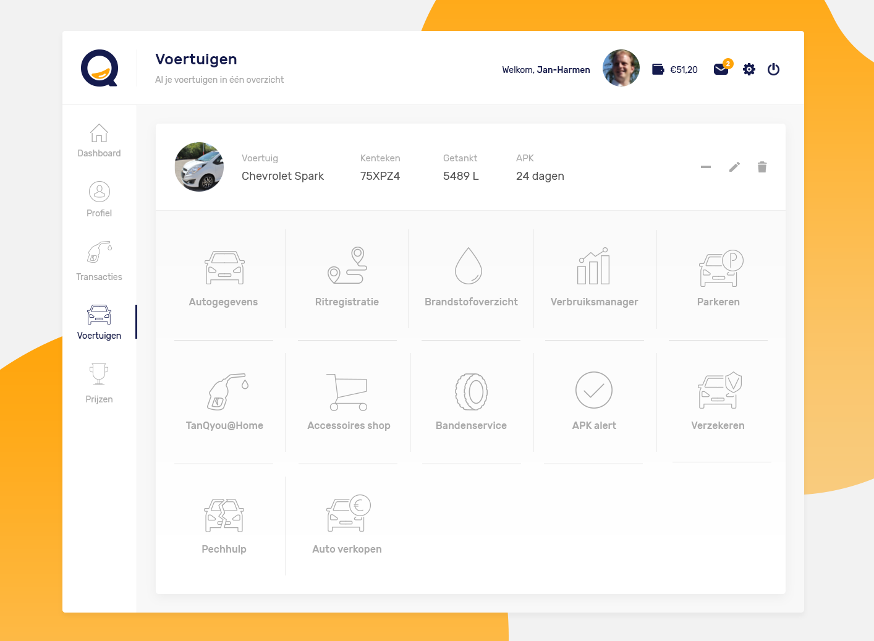Screen dimensions: 874x641
Task: Click the TanQyou@Home fuel nozzle icon
Action: click(226, 392)
